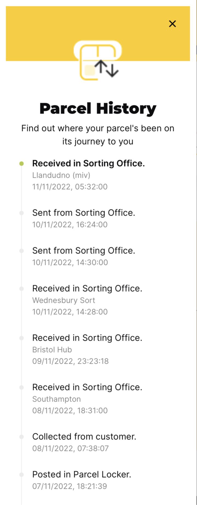Viewport: 197px width, 505px height.
Task: Click the timeline dot for 16:24:00 event
Action: click(x=21, y=213)
